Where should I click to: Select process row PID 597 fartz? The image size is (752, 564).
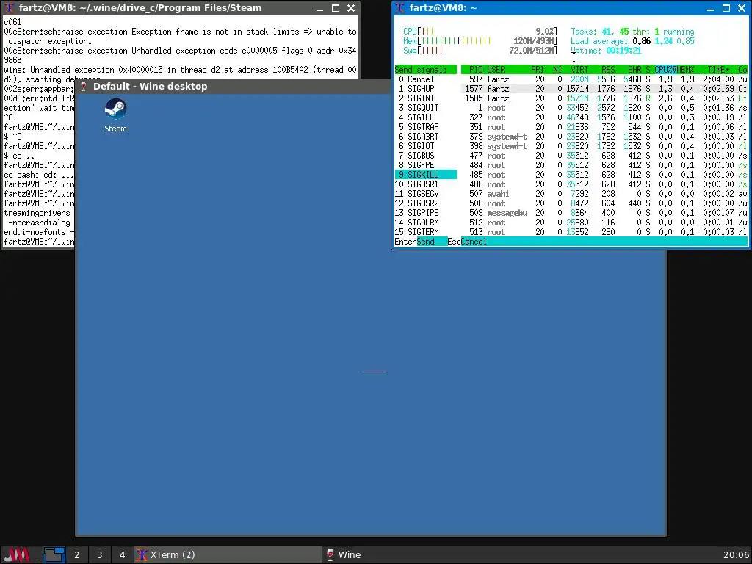pyautogui.click(x=604, y=79)
